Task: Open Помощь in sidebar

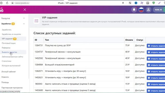Action: tap(5, 82)
